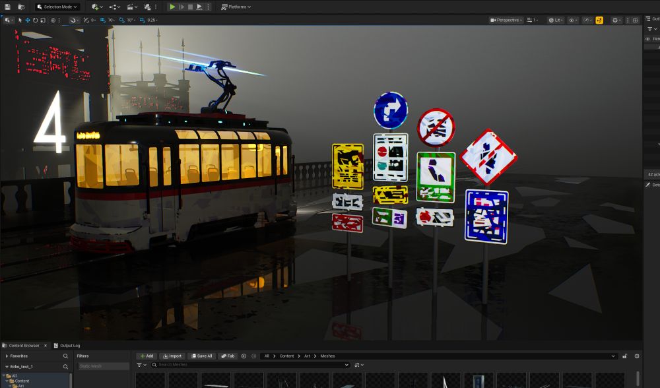Image resolution: width=660 pixels, height=388 pixels.
Task: Click the Import button
Action: (172, 356)
